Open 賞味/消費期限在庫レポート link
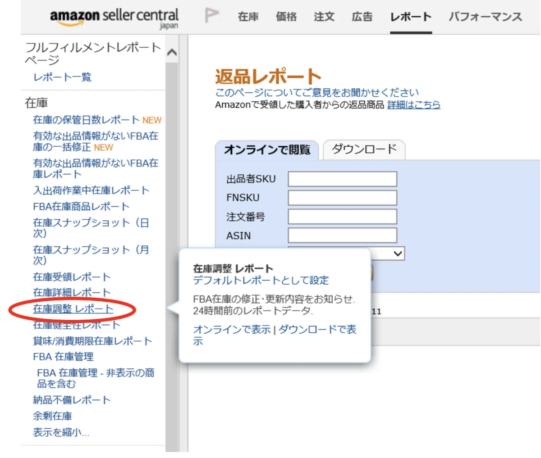The width and height of the screenshot is (541, 458). point(92,341)
